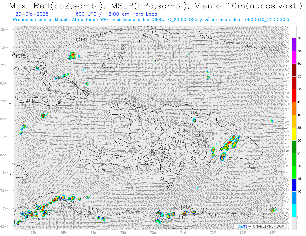Click the '55' colorbar label
Image resolution: width=306 pixels, height=236 pixels.
pyautogui.click(x=299, y=76)
